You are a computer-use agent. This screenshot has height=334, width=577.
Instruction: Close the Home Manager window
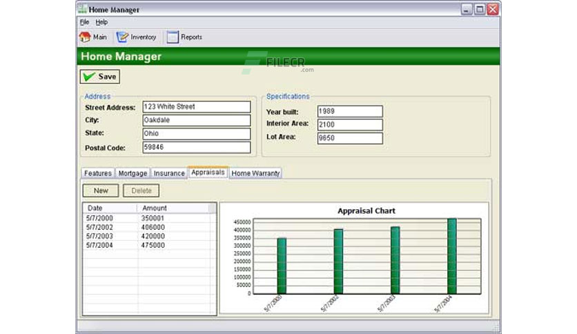pos(493,9)
